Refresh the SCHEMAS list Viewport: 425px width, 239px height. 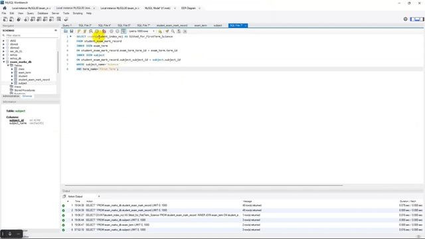pos(56,31)
